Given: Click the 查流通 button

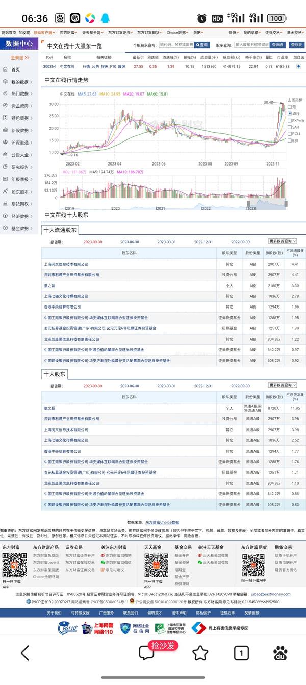Looking at the screenshot, I should tap(277, 45).
